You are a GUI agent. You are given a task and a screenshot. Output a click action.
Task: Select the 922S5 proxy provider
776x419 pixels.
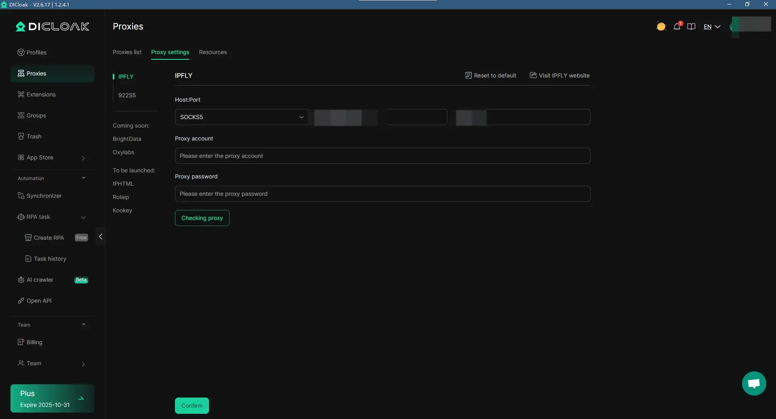(x=127, y=95)
